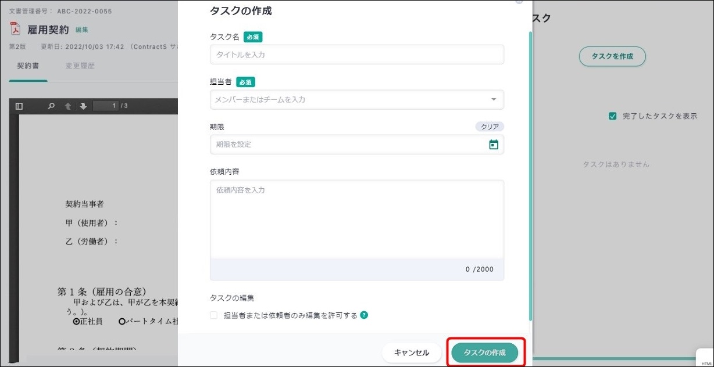Image resolution: width=714 pixels, height=367 pixels.
Task: Go to next page with down arrow
Action: click(83, 106)
